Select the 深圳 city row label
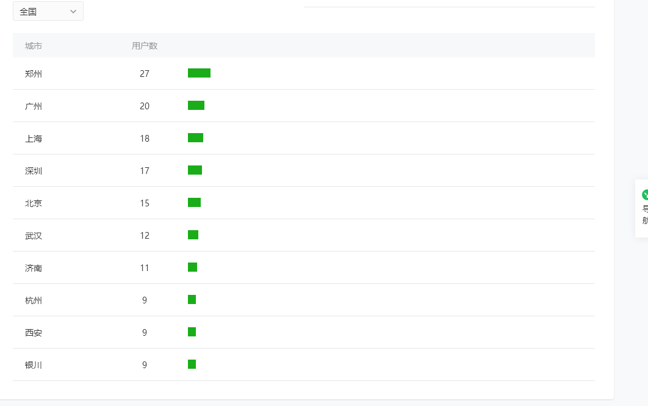The image size is (648, 406). click(34, 171)
